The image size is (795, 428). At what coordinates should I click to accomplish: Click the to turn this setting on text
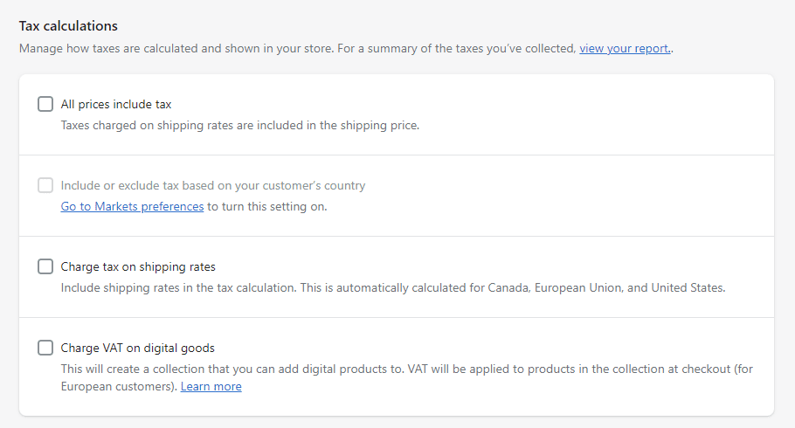click(x=267, y=206)
